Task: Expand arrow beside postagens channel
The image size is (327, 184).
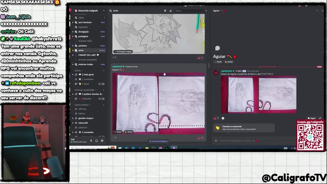Action: point(73,36)
